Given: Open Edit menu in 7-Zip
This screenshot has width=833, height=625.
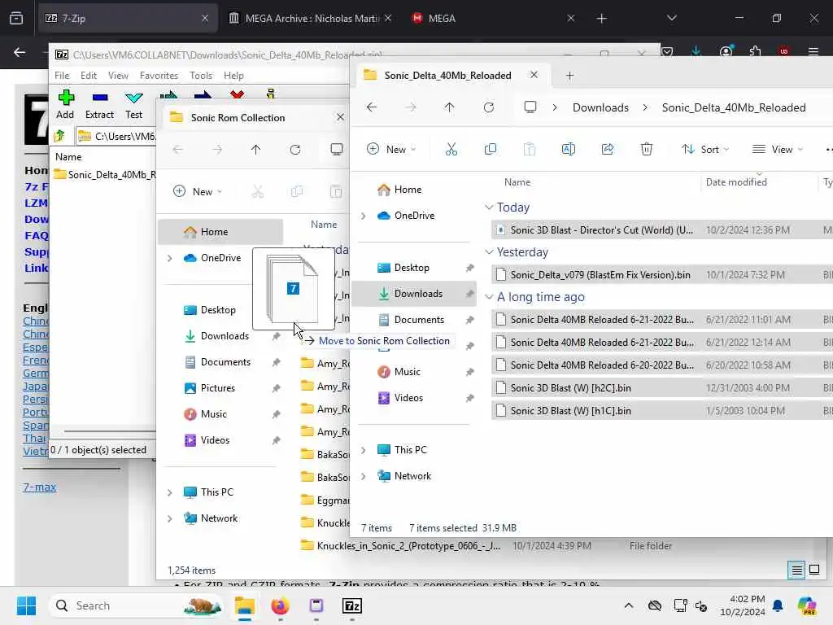Looking at the screenshot, I should [x=88, y=76].
